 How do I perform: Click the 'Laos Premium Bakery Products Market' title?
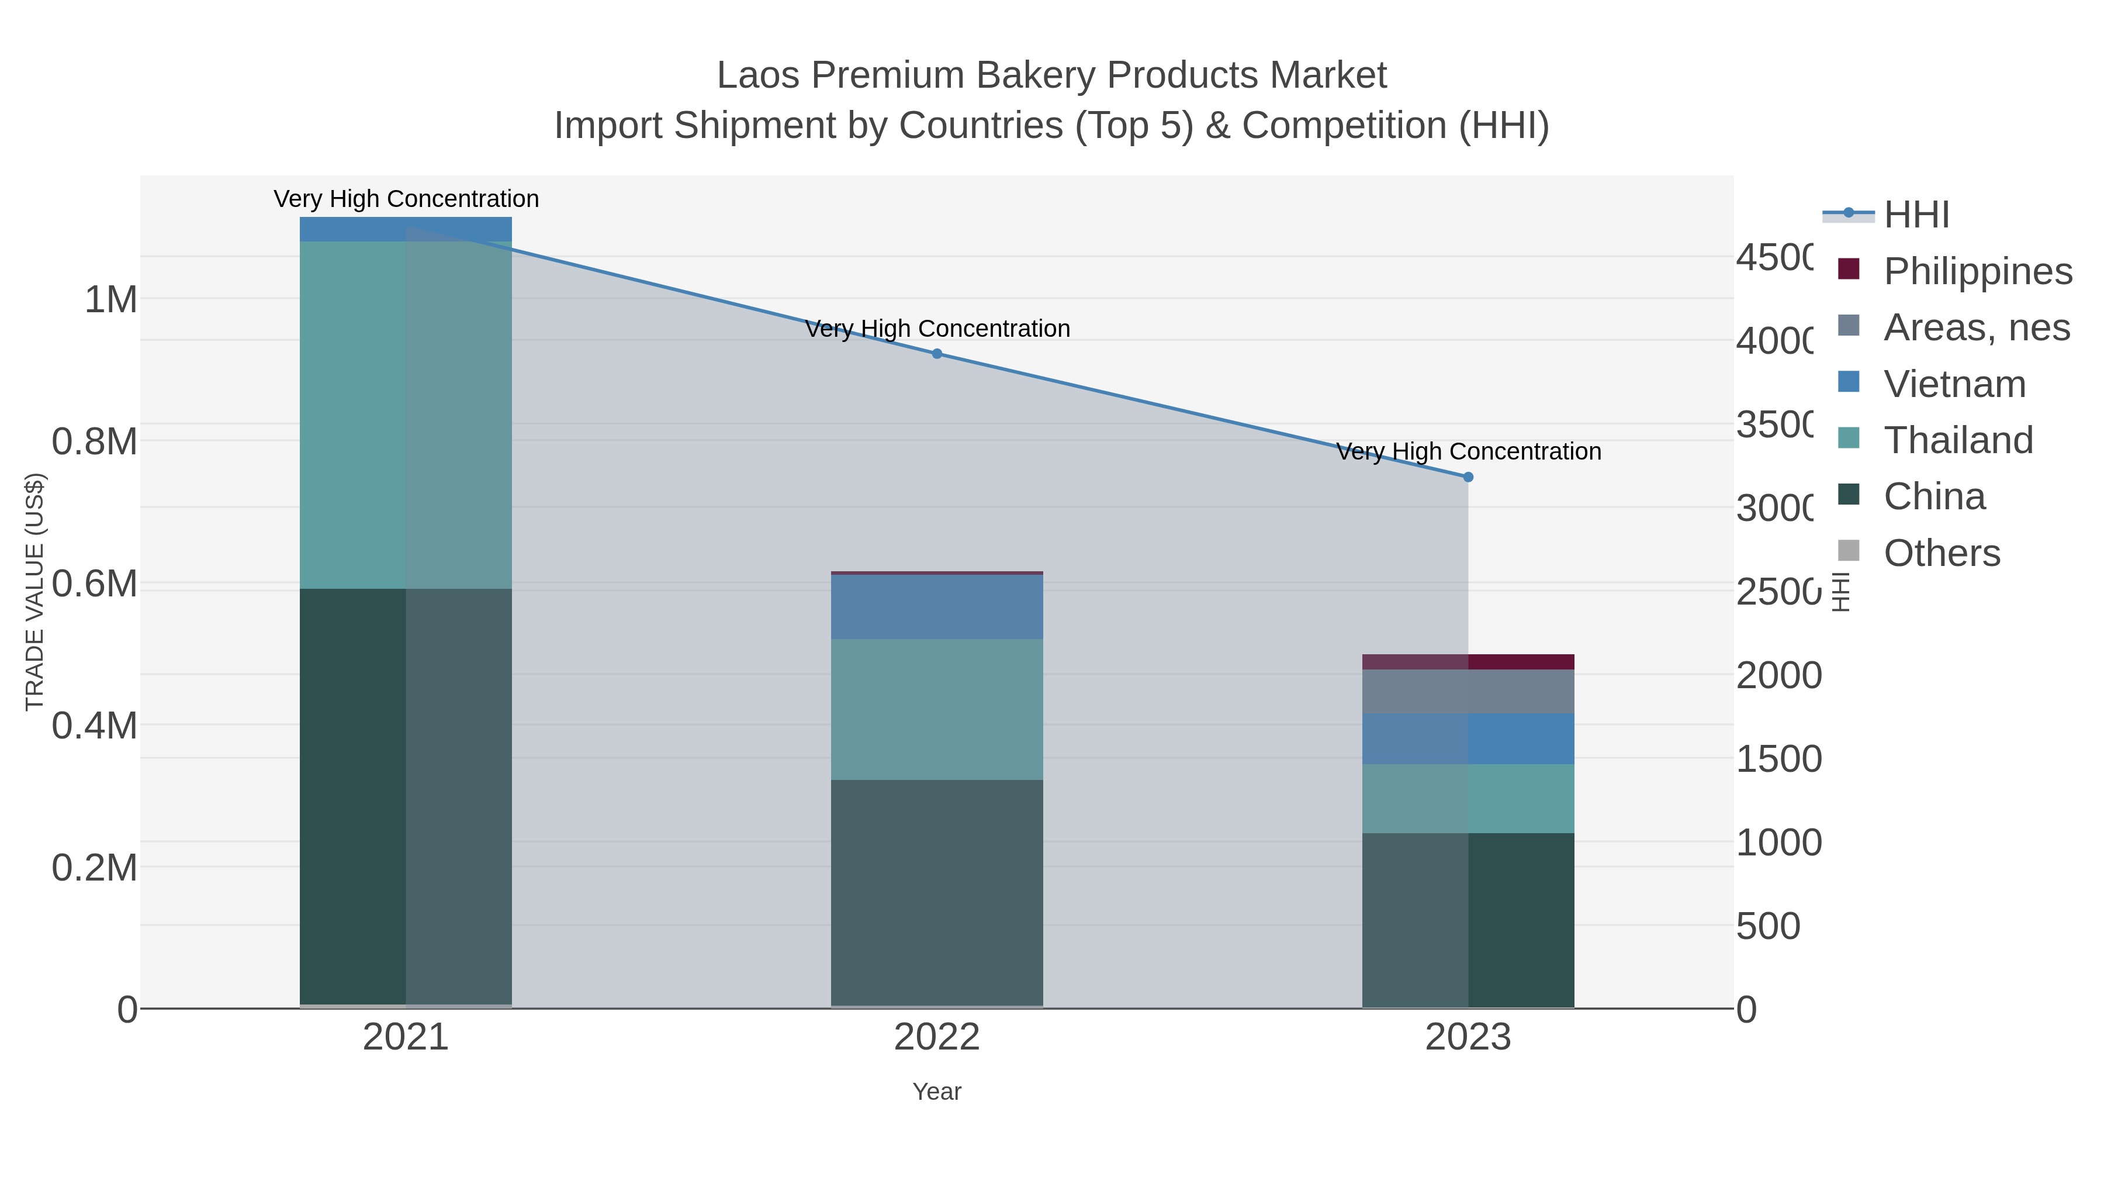[1051, 76]
